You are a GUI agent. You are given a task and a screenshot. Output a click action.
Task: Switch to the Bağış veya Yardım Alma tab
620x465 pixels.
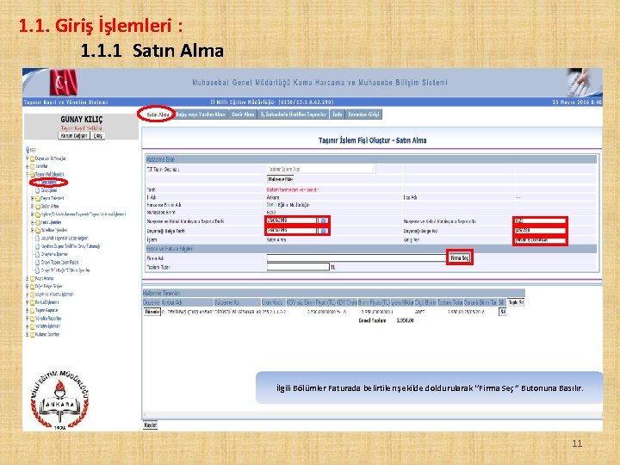pos(201,115)
